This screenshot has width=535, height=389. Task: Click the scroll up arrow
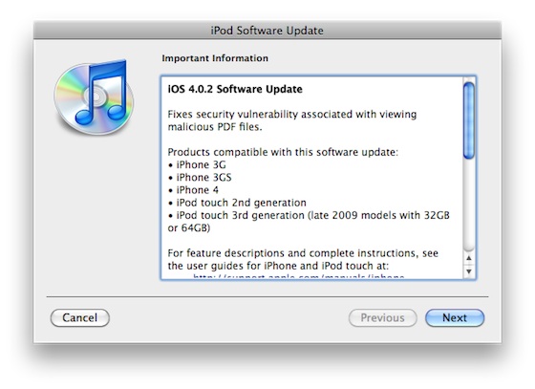point(469,258)
